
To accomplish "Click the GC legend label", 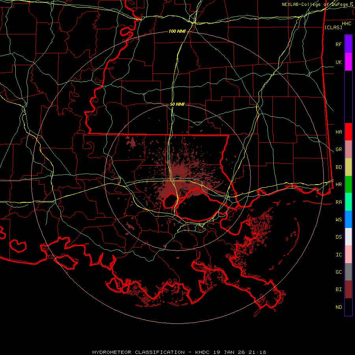I will [x=339, y=272].
